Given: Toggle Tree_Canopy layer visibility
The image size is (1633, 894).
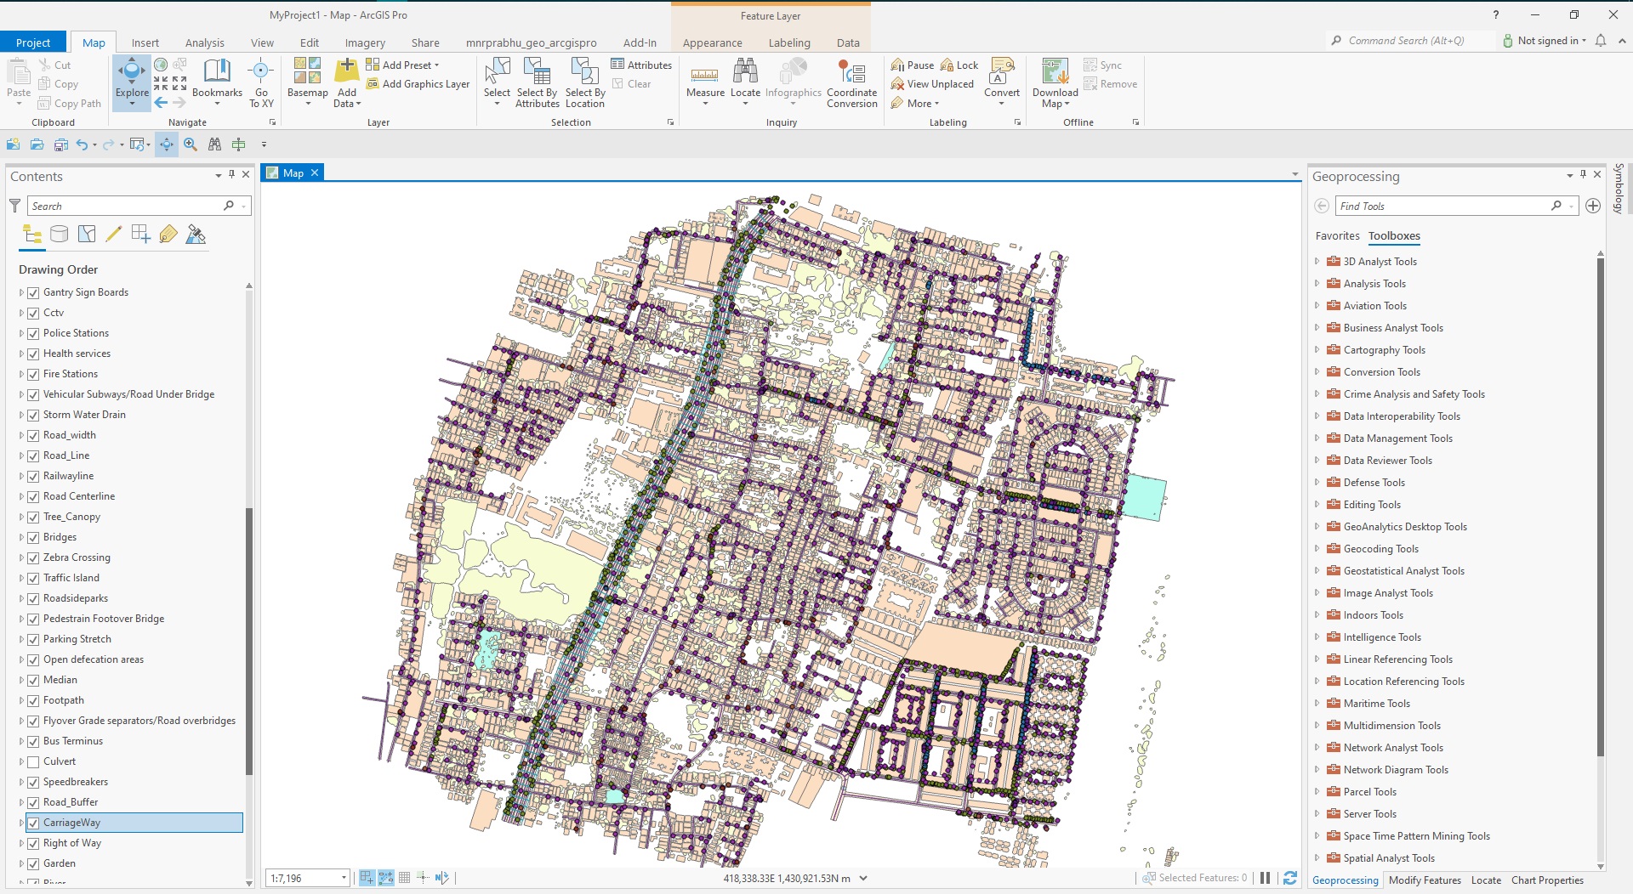Looking at the screenshot, I should pos(33,517).
